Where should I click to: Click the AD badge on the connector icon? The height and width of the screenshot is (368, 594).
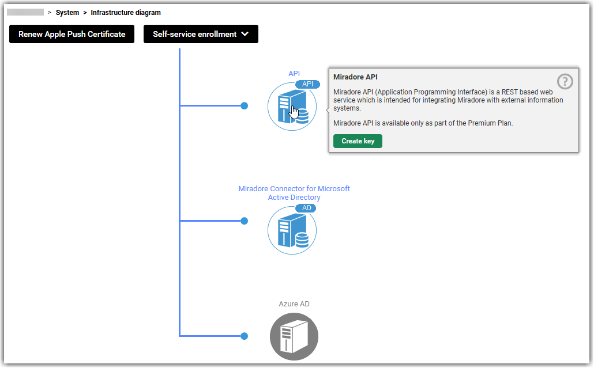tap(306, 208)
